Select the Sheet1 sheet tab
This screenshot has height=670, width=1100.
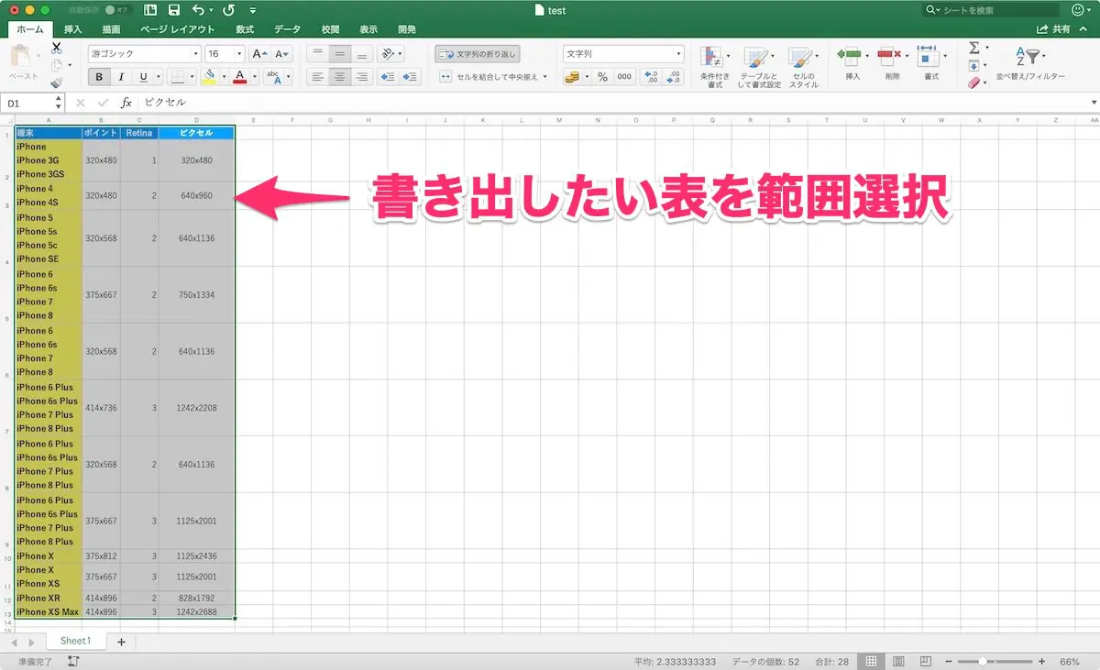pos(76,641)
